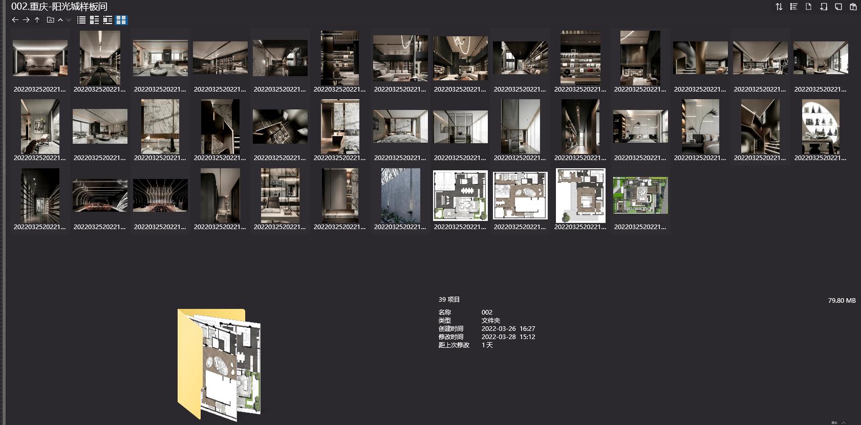The width and height of the screenshot is (861, 425).
Task: Select the green landscaped site plan thumbnail
Action: (x=640, y=195)
